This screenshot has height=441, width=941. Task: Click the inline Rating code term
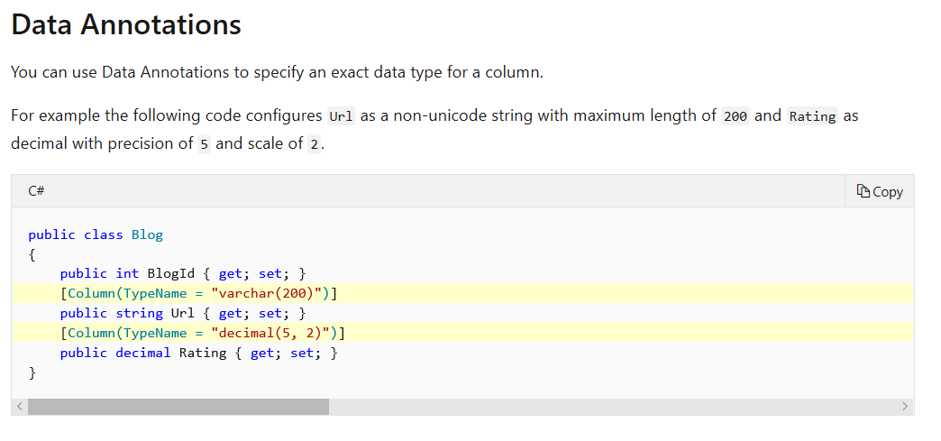pos(813,116)
